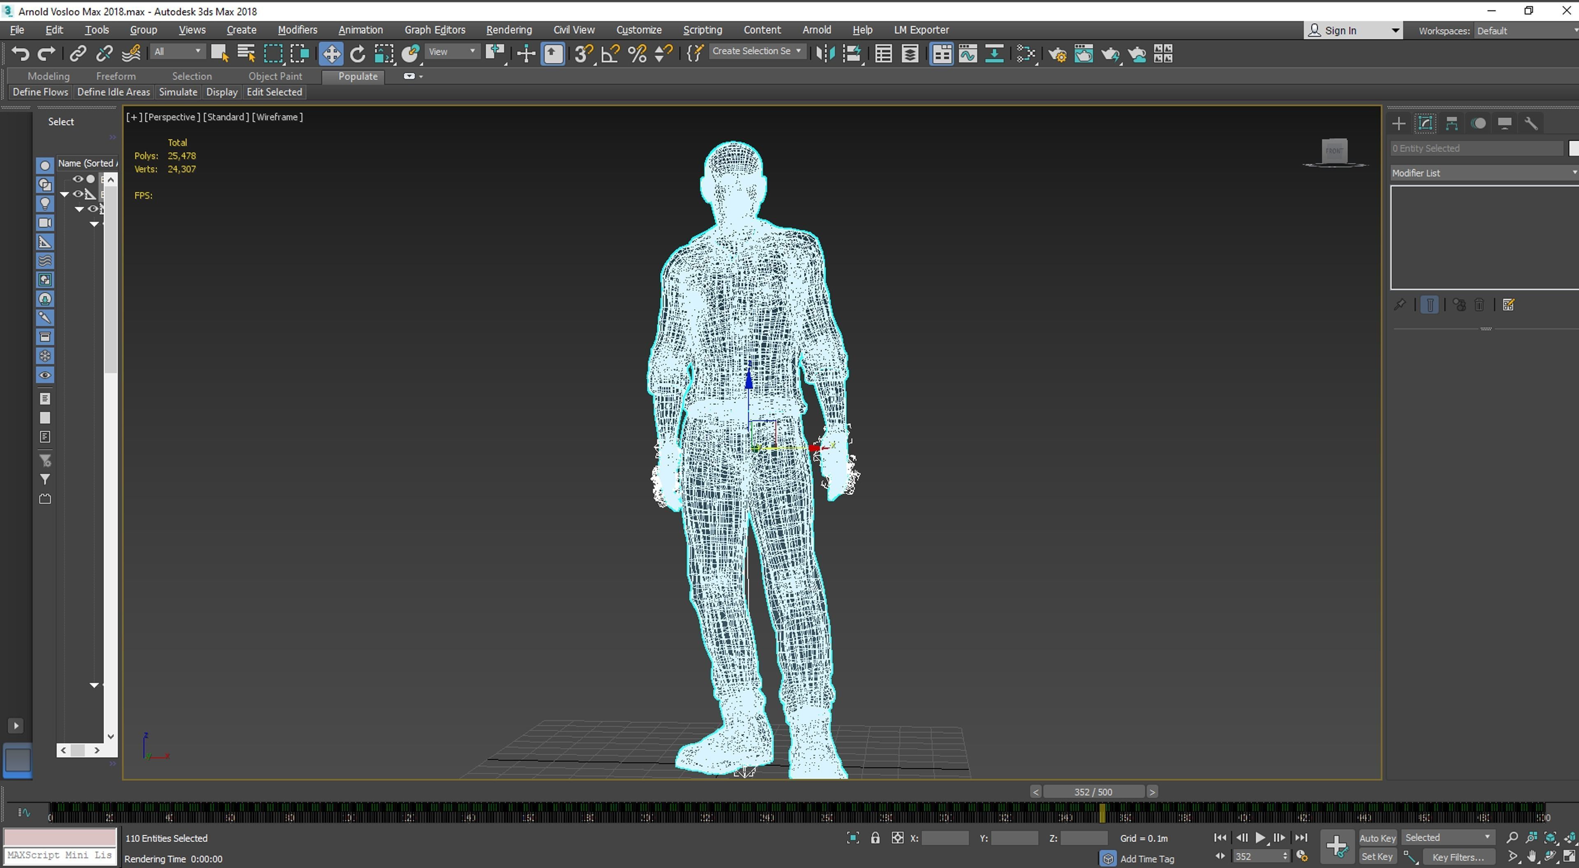Click the object color swatch next to name field
The width and height of the screenshot is (1579, 868).
point(1574,148)
